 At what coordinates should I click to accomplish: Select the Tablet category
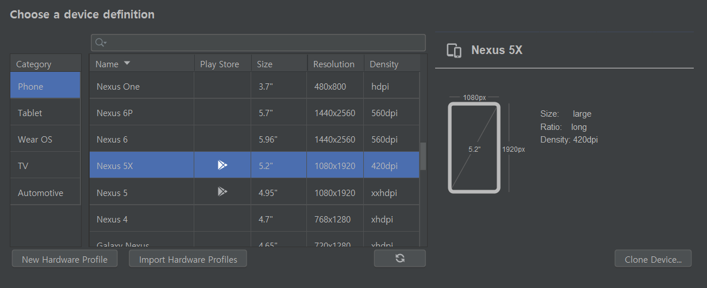tap(45, 113)
